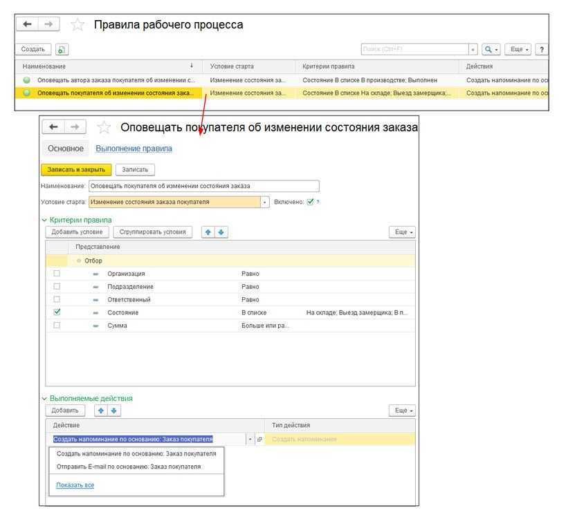
Task: Disable the Состояние filter checkbox
Action: tap(57, 312)
